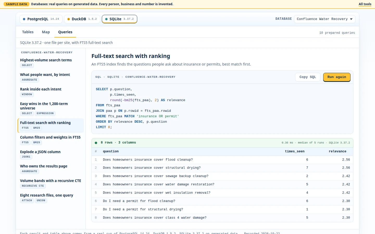Click the times_seen column header
375x234 pixels.
point(295,151)
